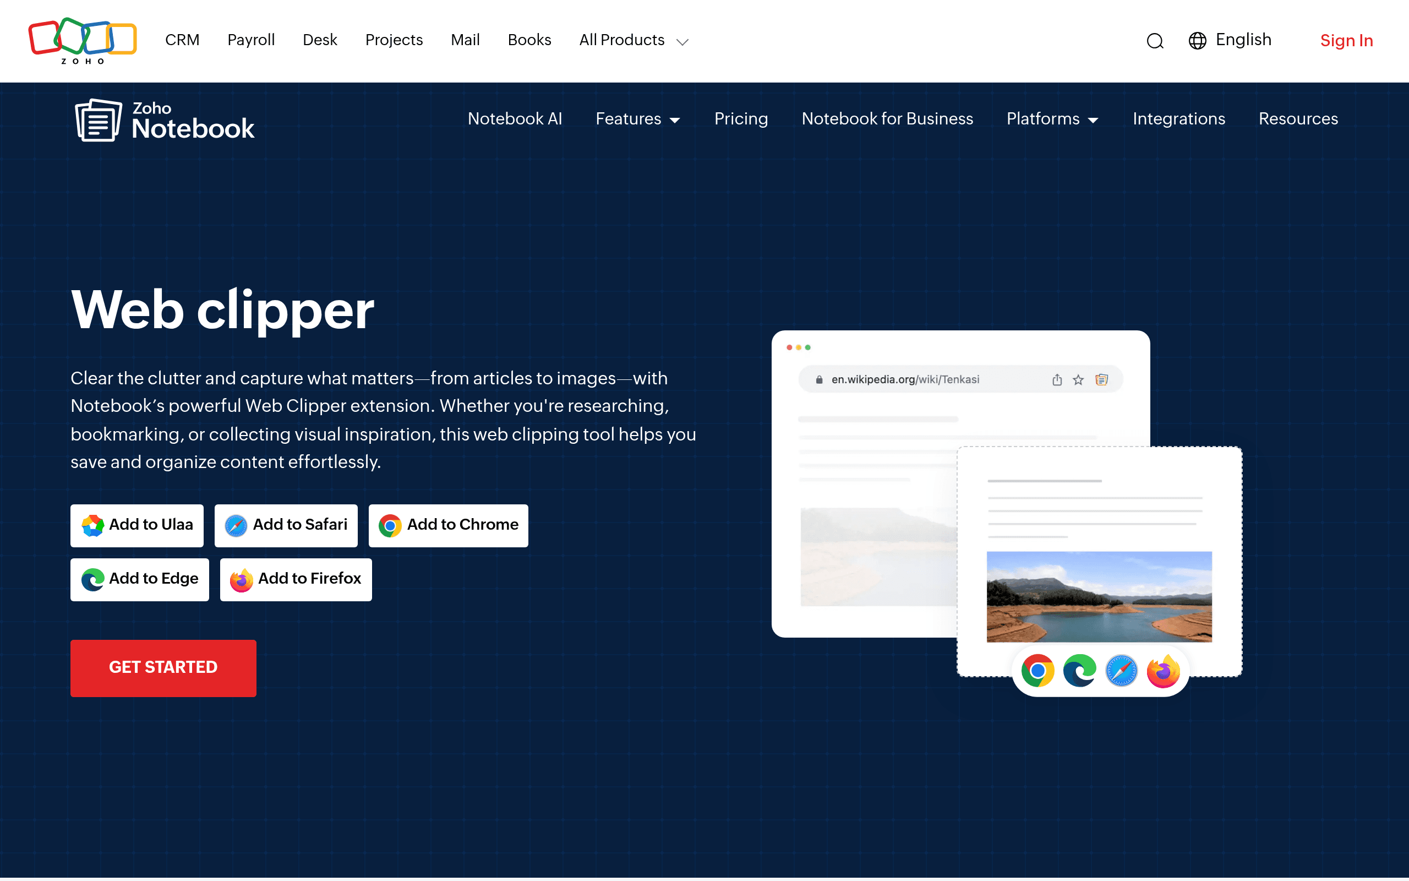Viewport: 1409px width, 881px height.
Task: Click the Zoho logo
Action: 83,40
